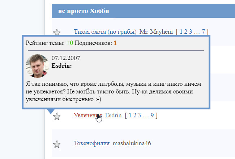
Task: Go to page 1 of Тихая охота topic
Action: tap(181, 32)
